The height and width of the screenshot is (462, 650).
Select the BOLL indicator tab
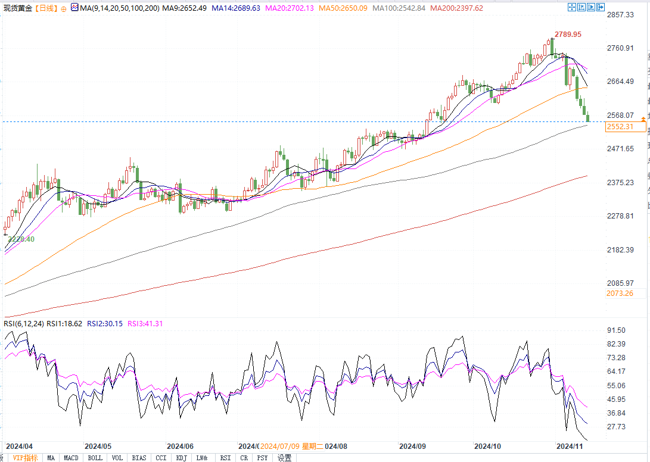(x=95, y=458)
